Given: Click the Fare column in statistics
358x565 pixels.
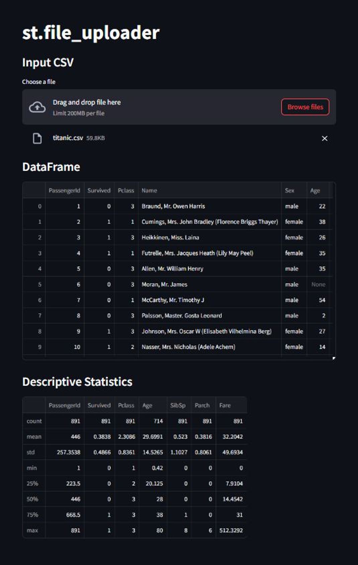Looking at the screenshot, I should 225,405.
